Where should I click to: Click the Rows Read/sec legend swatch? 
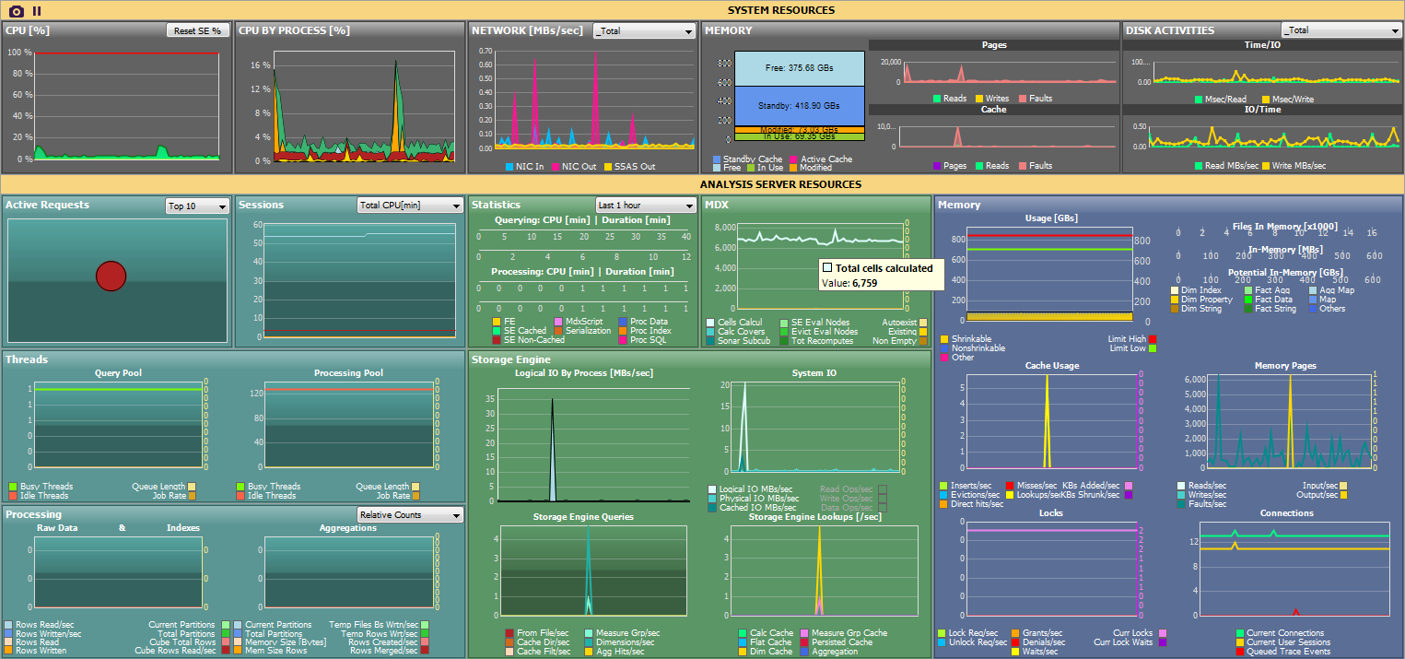[9, 625]
